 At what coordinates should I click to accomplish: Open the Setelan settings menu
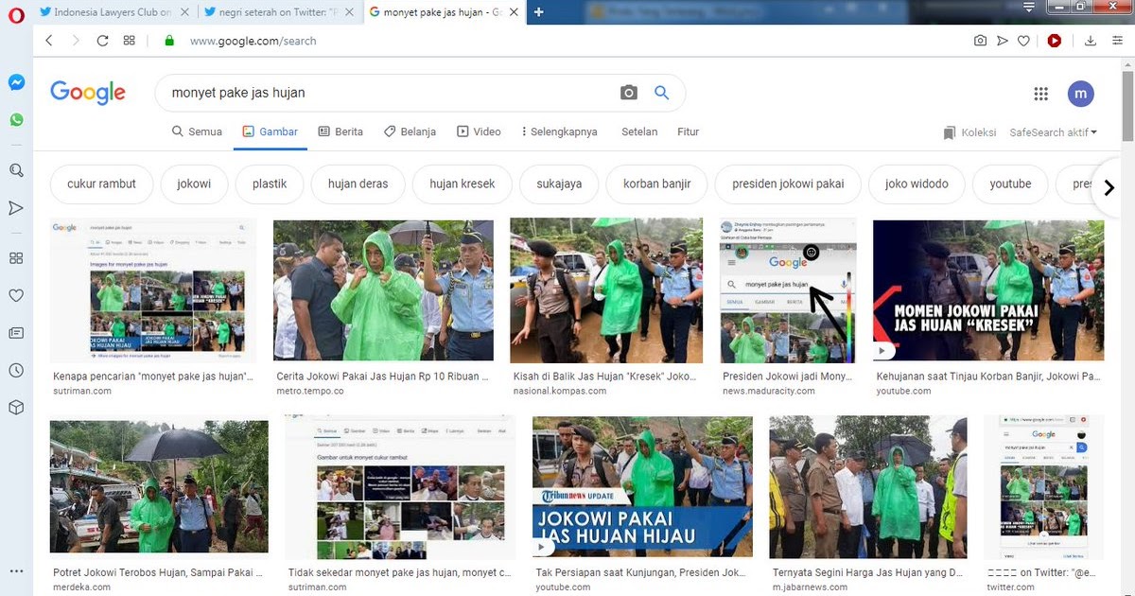tap(639, 131)
